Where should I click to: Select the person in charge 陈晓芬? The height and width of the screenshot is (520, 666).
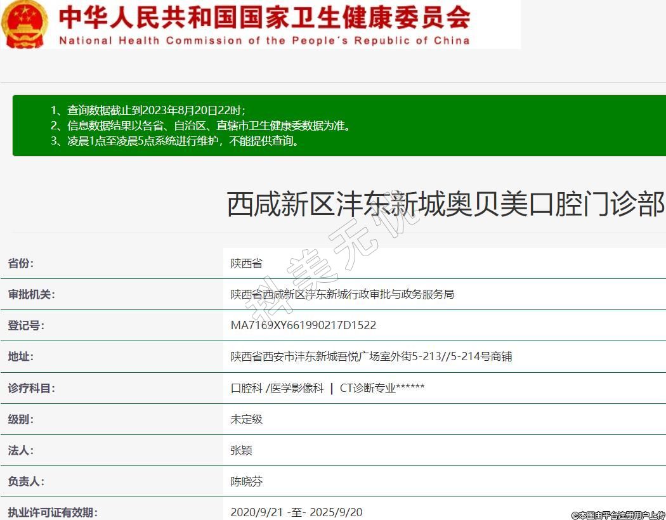(247, 481)
